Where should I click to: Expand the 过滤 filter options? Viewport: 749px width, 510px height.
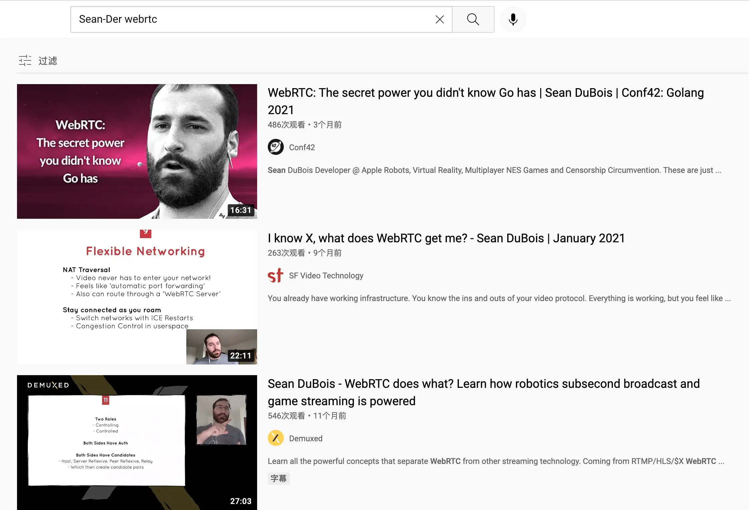(48, 60)
